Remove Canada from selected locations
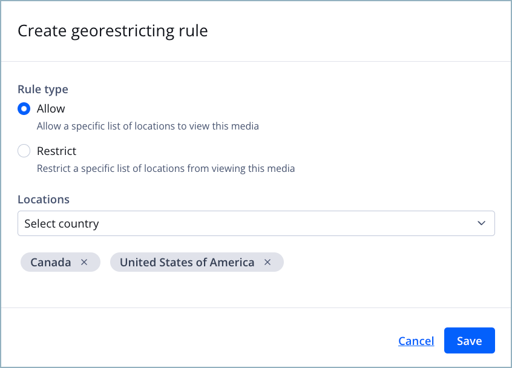Image resolution: width=512 pixels, height=368 pixels. click(x=84, y=262)
